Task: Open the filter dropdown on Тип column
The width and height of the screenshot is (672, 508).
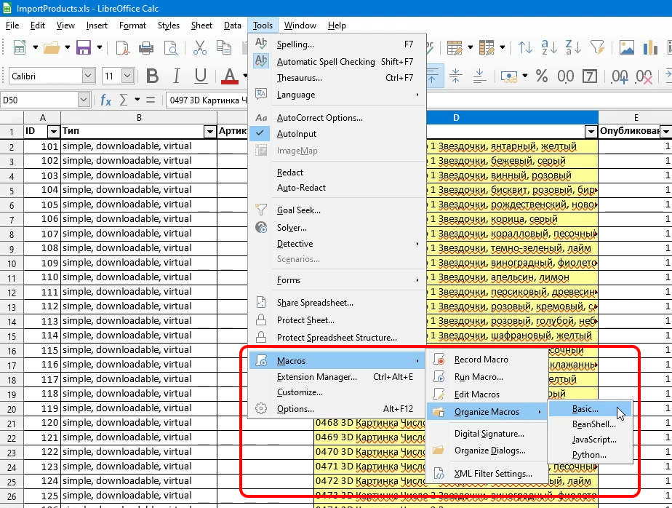Action: point(210,132)
